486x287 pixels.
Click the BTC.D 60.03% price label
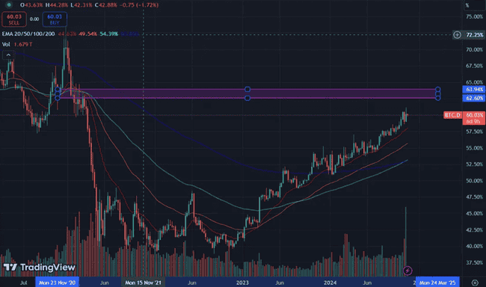coord(464,118)
